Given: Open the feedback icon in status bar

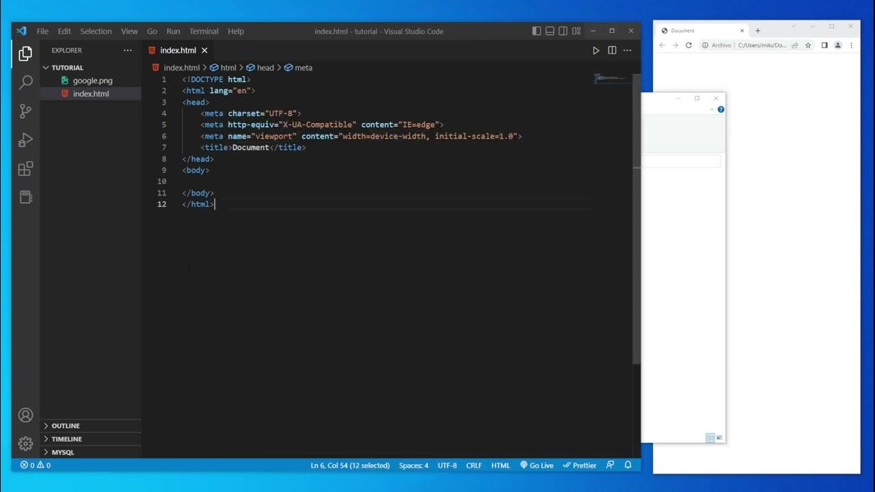Looking at the screenshot, I should coord(610,465).
